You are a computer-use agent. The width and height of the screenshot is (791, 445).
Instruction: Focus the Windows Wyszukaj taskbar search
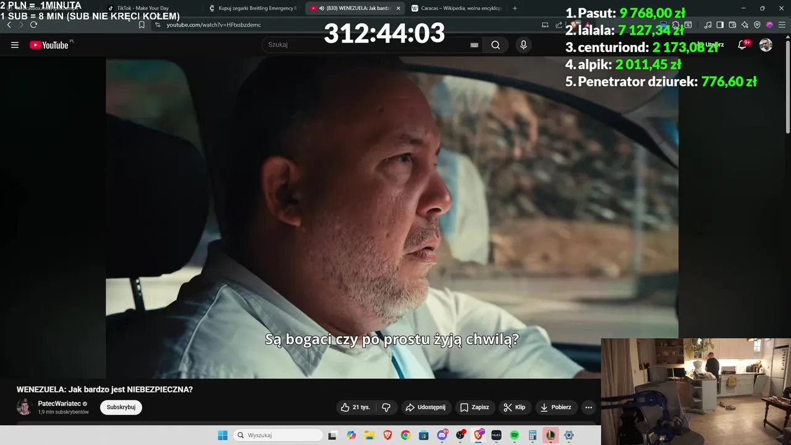click(278, 435)
